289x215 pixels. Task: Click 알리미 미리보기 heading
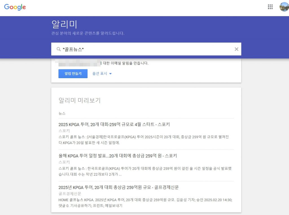[79, 100]
